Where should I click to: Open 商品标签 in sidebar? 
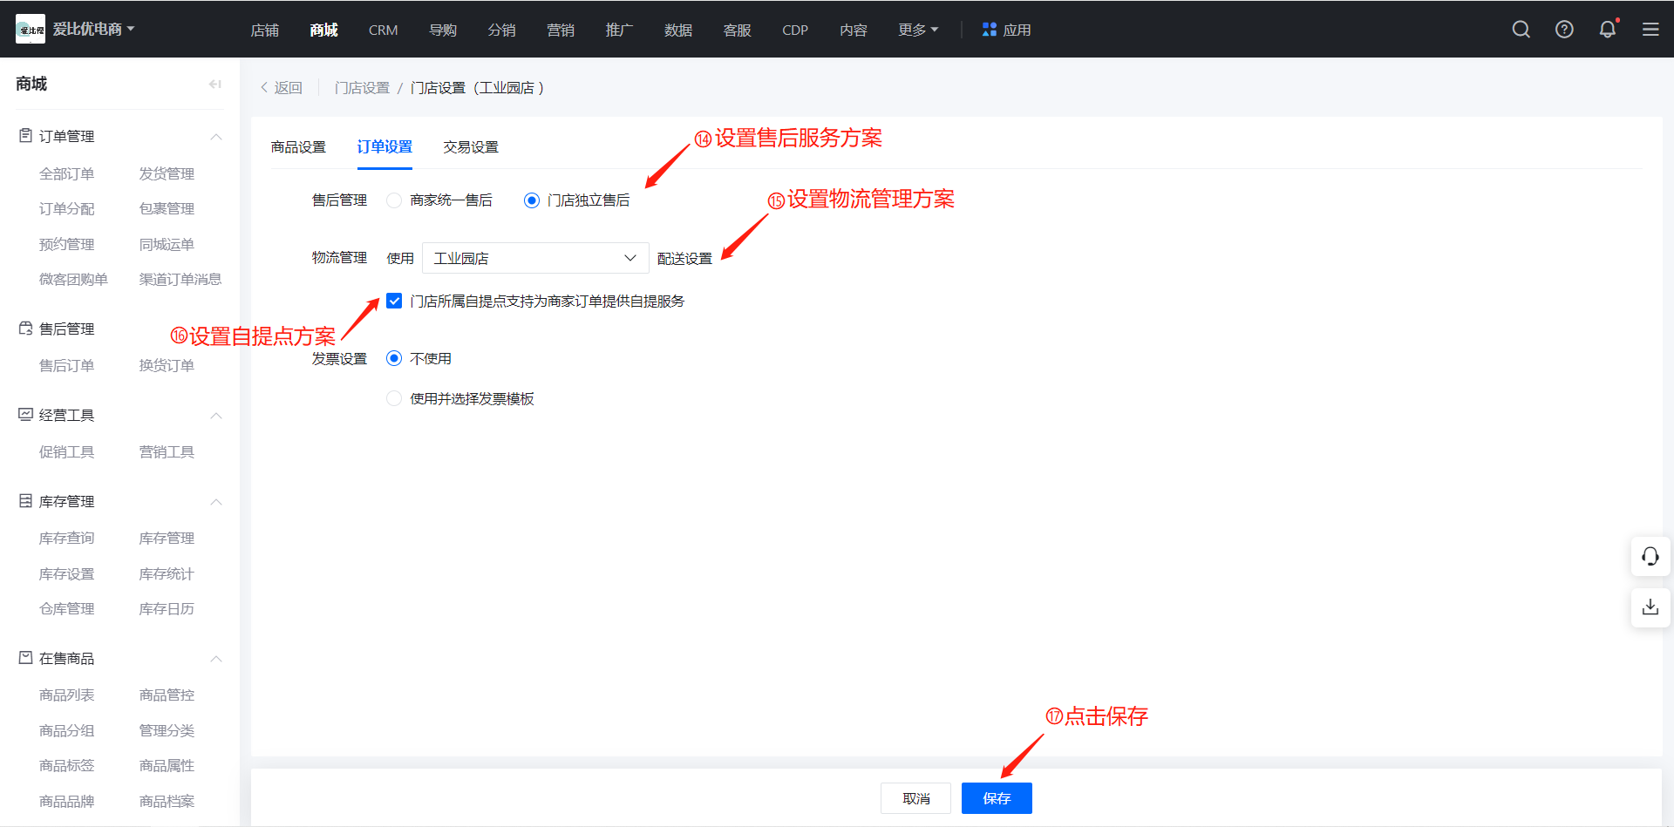click(x=66, y=765)
